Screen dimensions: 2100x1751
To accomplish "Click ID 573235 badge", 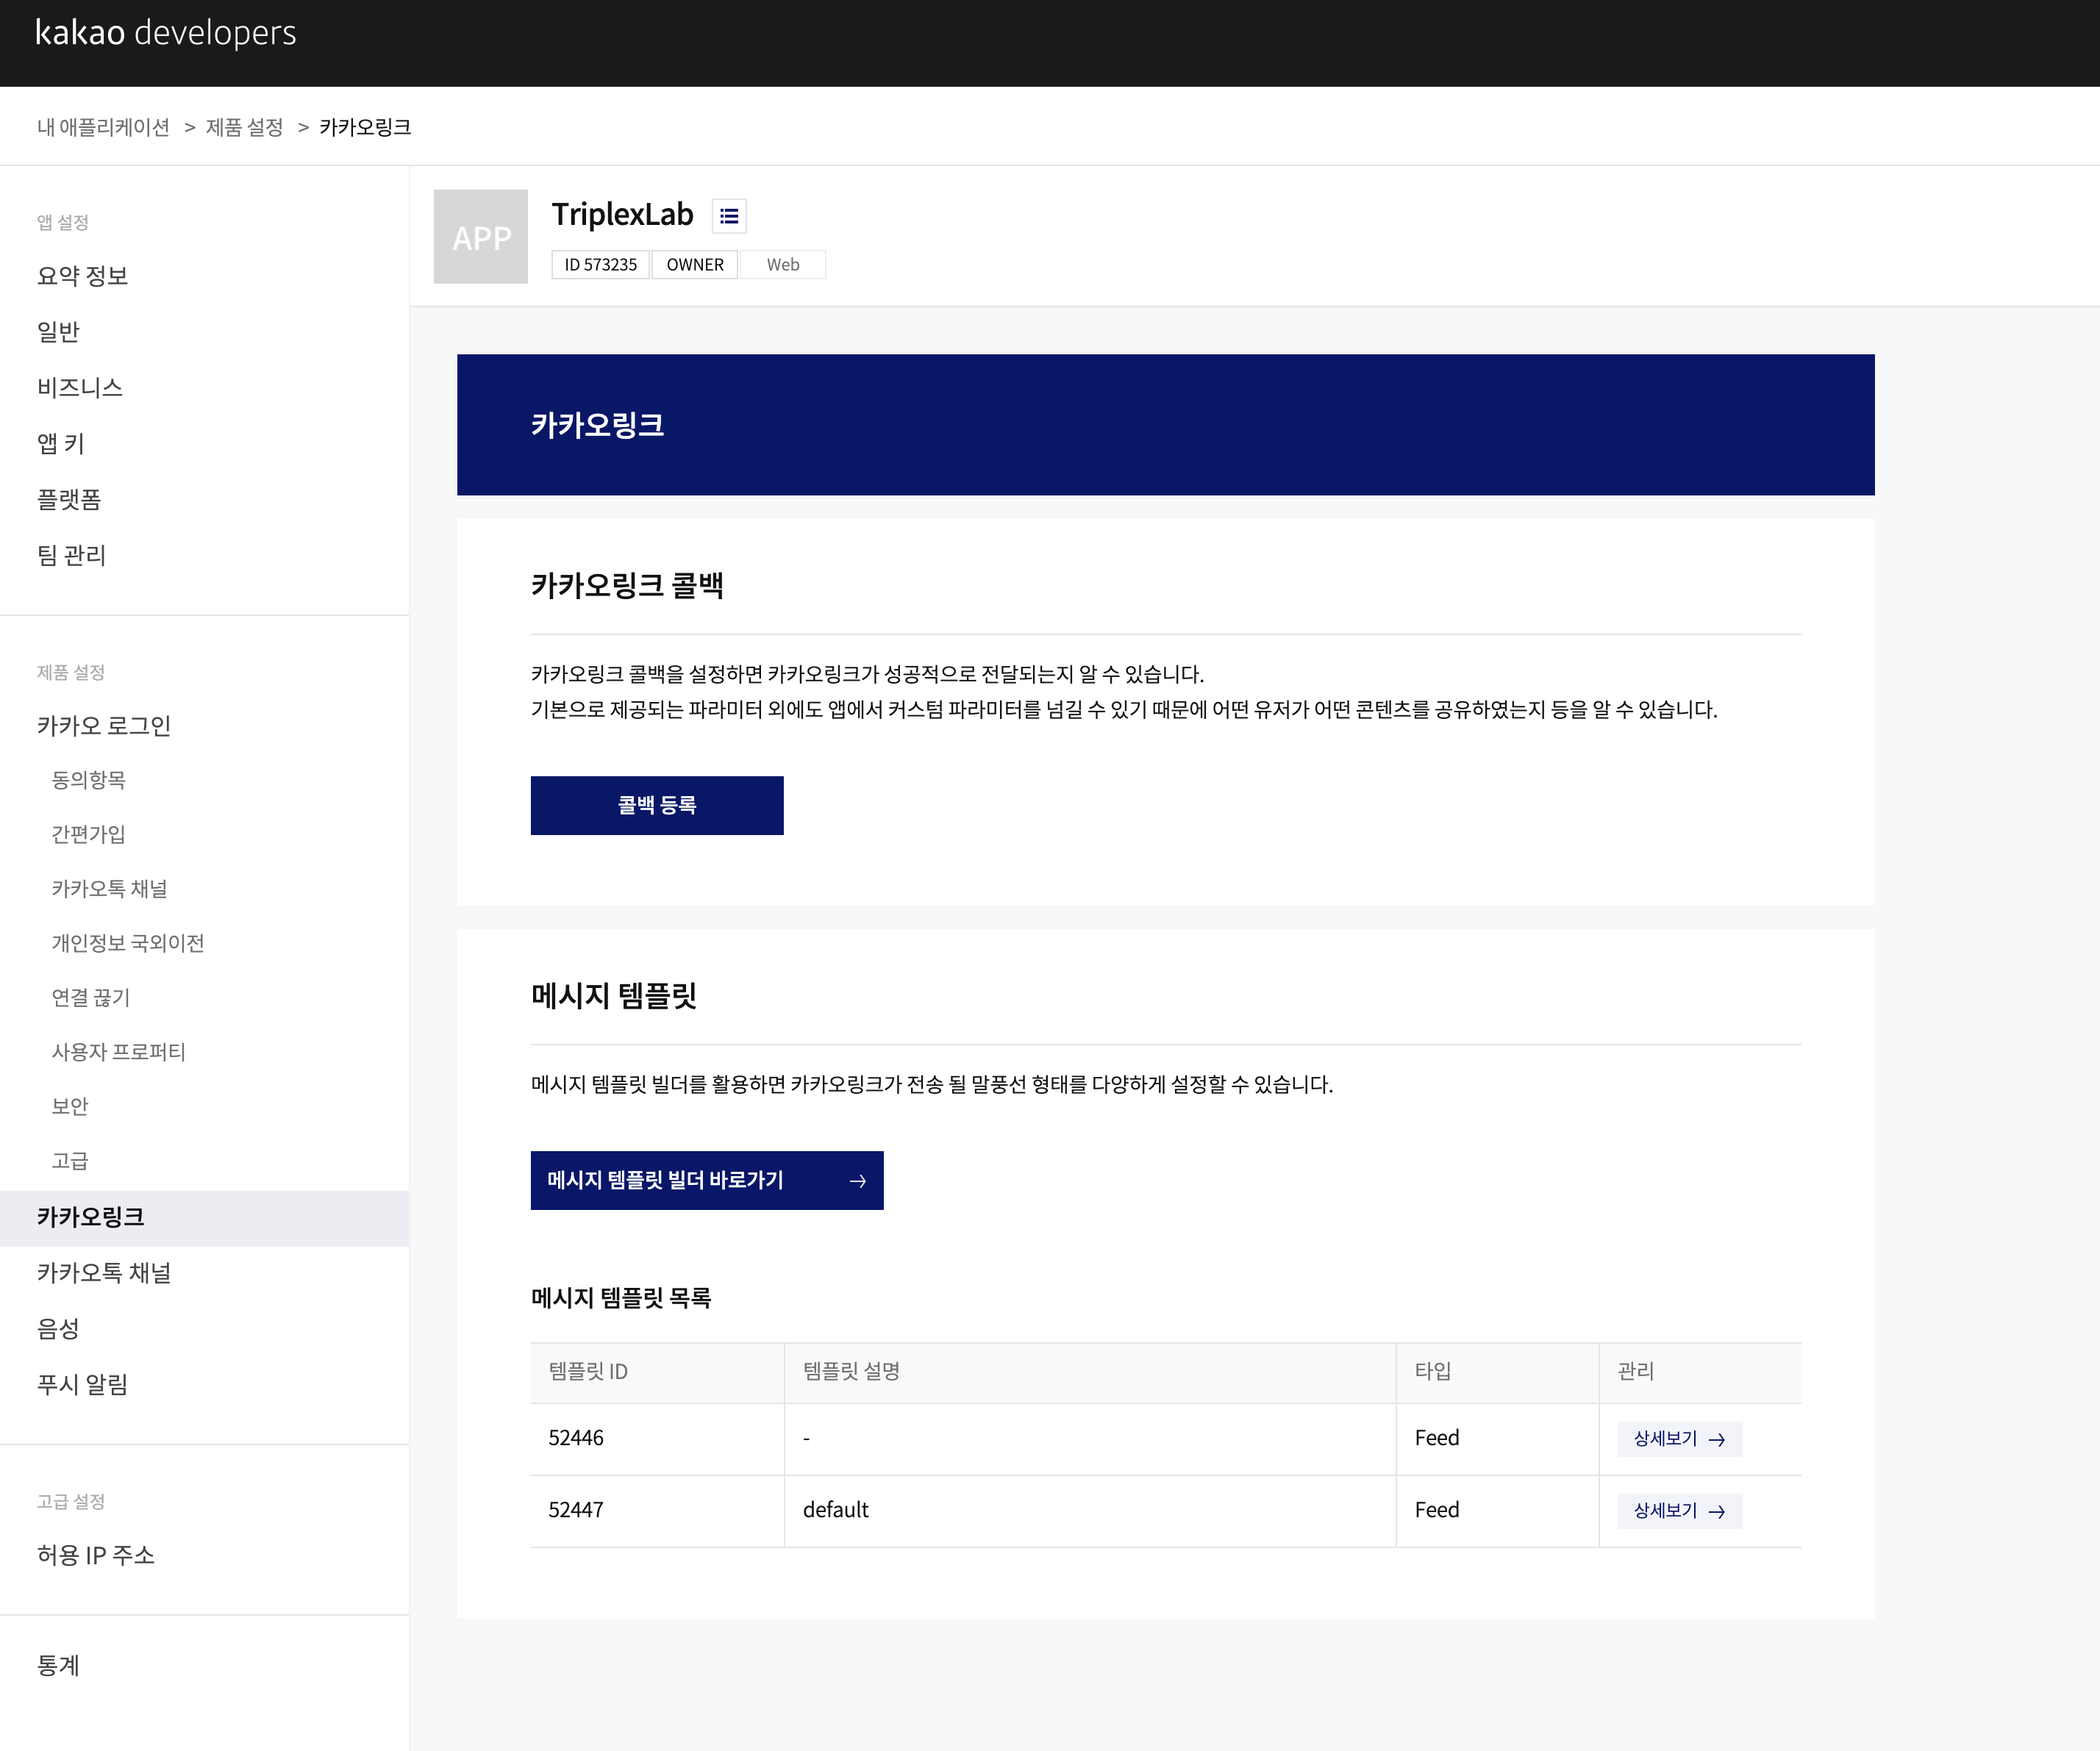I will (x=600, y=265).
